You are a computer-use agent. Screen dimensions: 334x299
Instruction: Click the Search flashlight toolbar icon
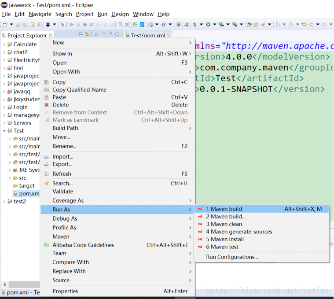(263, 25)
